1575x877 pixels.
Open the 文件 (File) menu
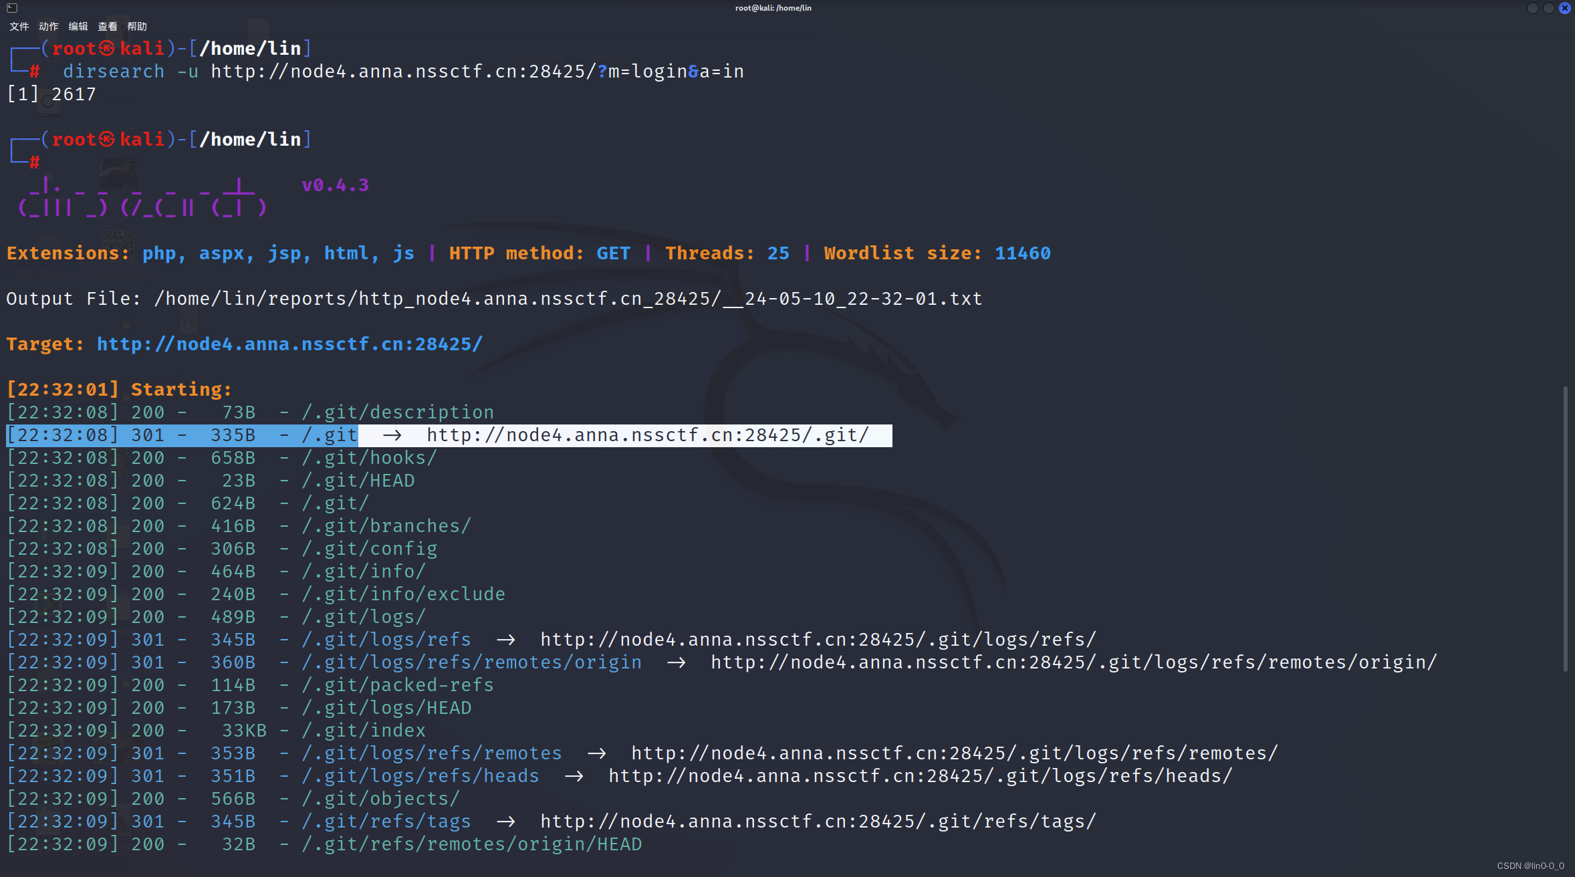(19, 27)
